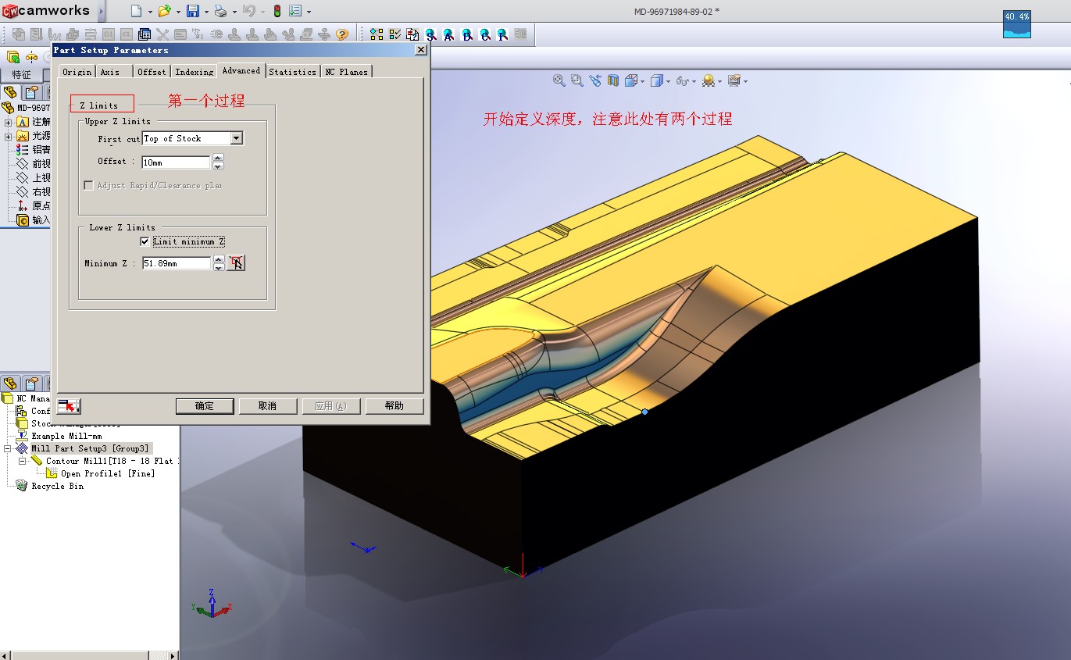
Task: Open the New document dropdown arrow
Action: pyautogui.click(x=150, y=12)
